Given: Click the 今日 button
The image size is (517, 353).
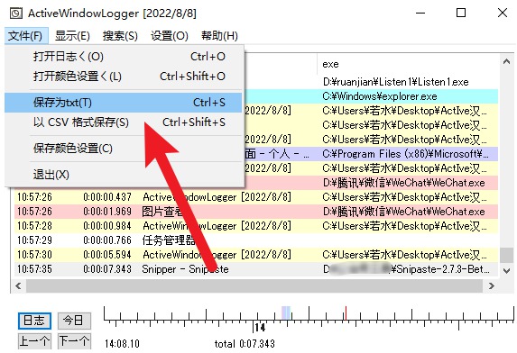Looking at the screenshot, I should [74, 321].
